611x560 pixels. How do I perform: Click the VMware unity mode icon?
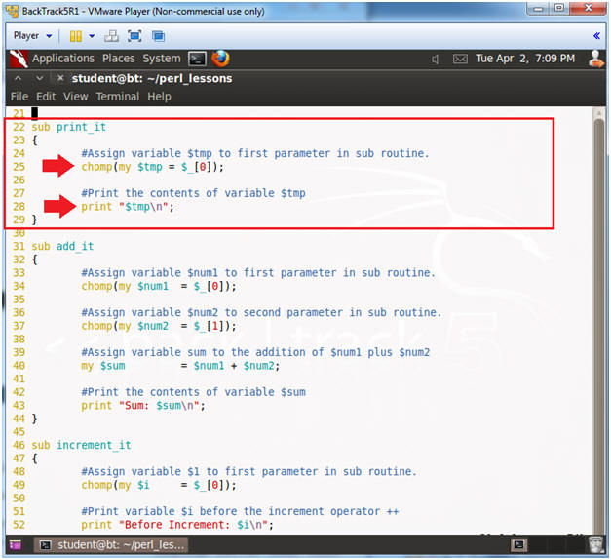click(x=158, y=36)
